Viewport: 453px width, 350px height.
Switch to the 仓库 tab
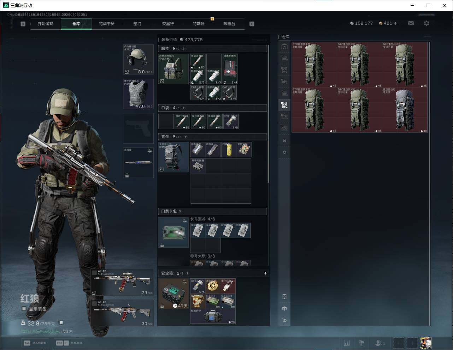[76, 24]
